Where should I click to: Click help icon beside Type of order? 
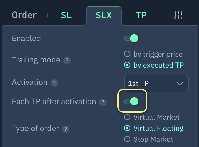[x=65, y=129]
